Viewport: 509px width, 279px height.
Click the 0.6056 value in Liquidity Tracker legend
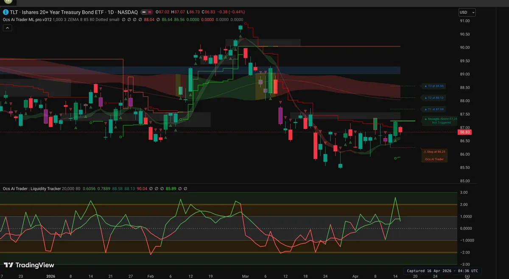pyautogui.click(x=89, y=189)
